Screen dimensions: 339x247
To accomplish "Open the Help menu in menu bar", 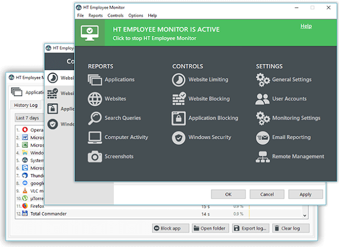I will [153, 15].
